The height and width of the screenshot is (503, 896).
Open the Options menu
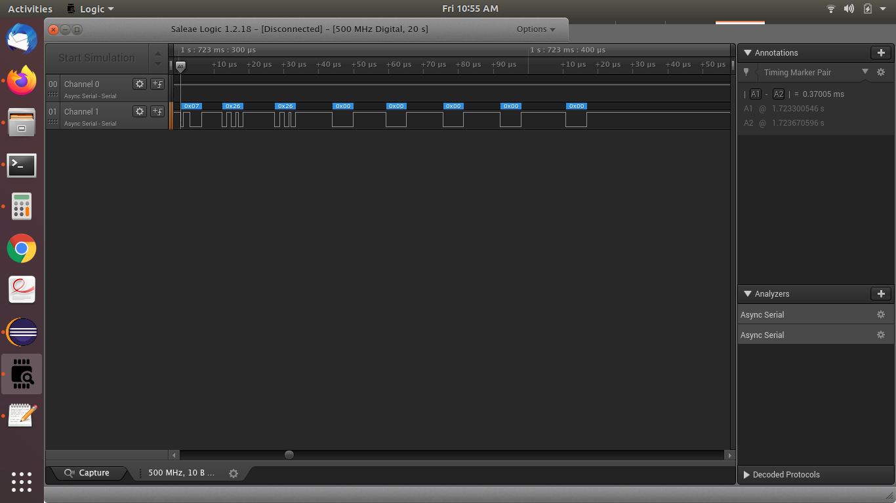(x=536, y=29)
